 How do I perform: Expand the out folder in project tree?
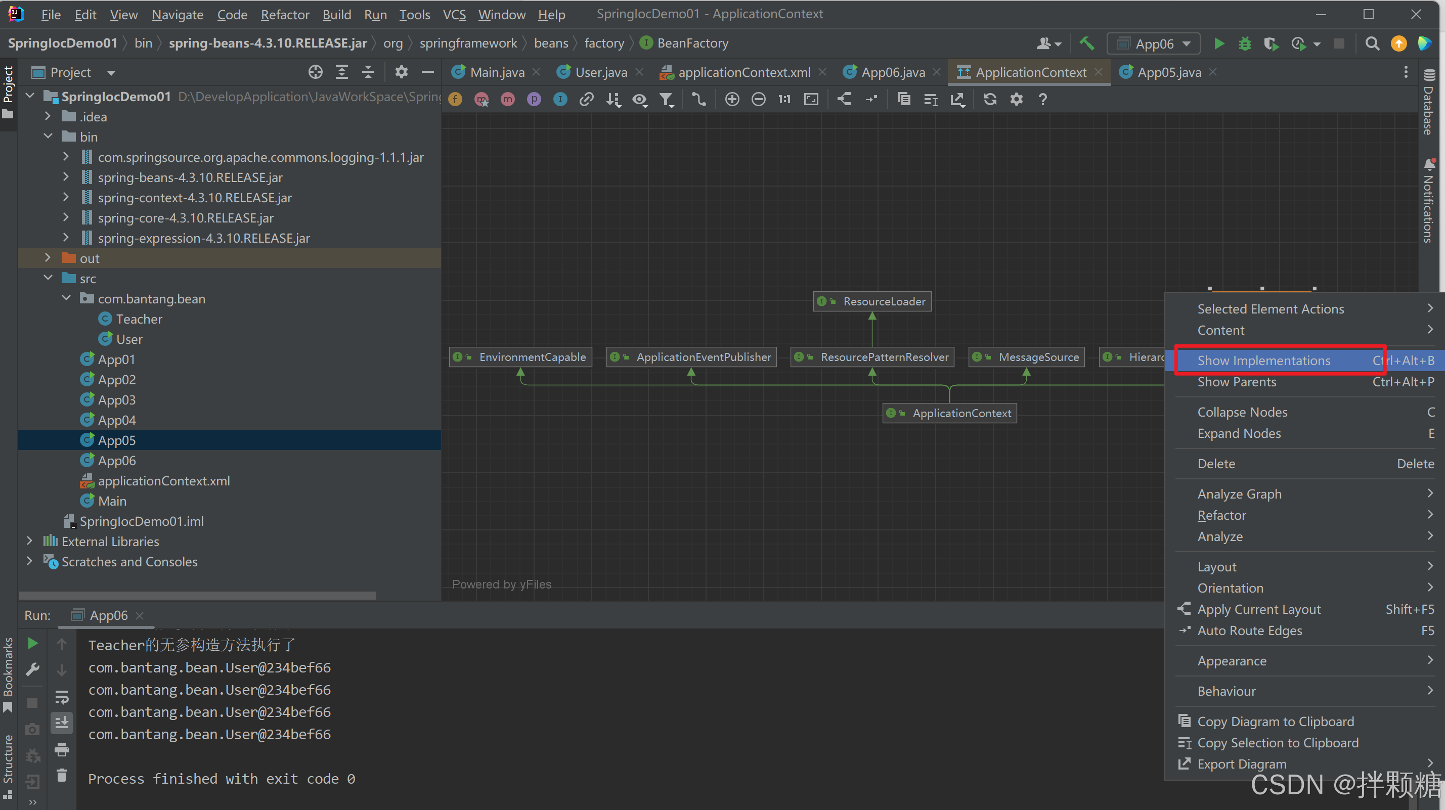click(x=48, y=258)
